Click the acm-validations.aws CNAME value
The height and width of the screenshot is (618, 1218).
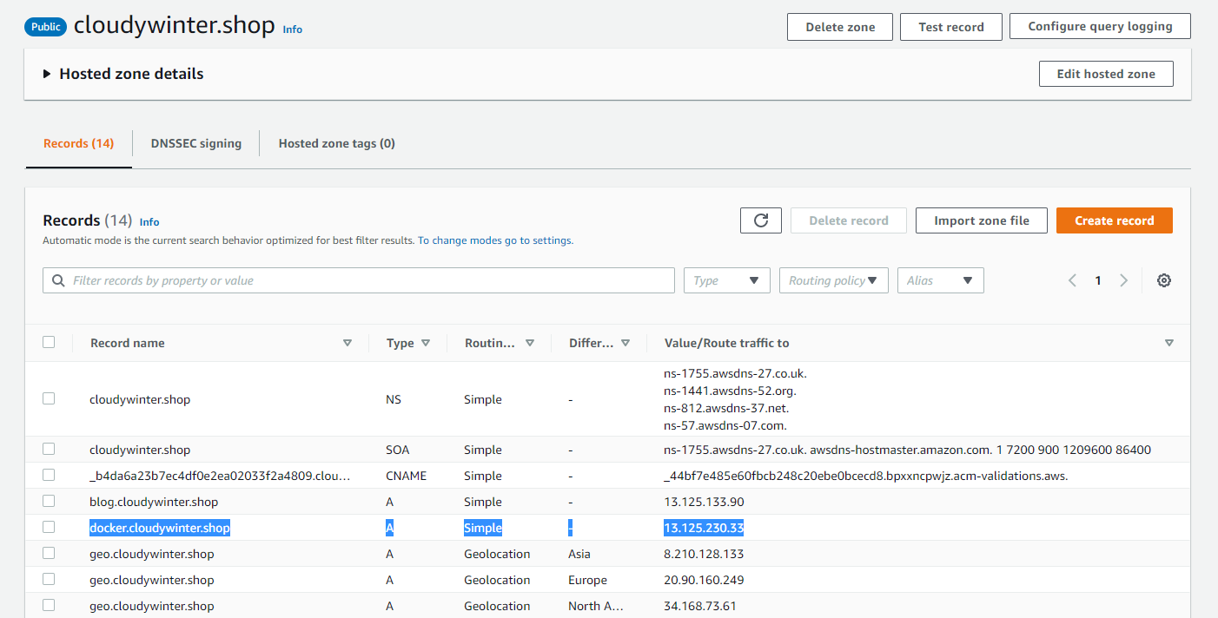[865, 476]
